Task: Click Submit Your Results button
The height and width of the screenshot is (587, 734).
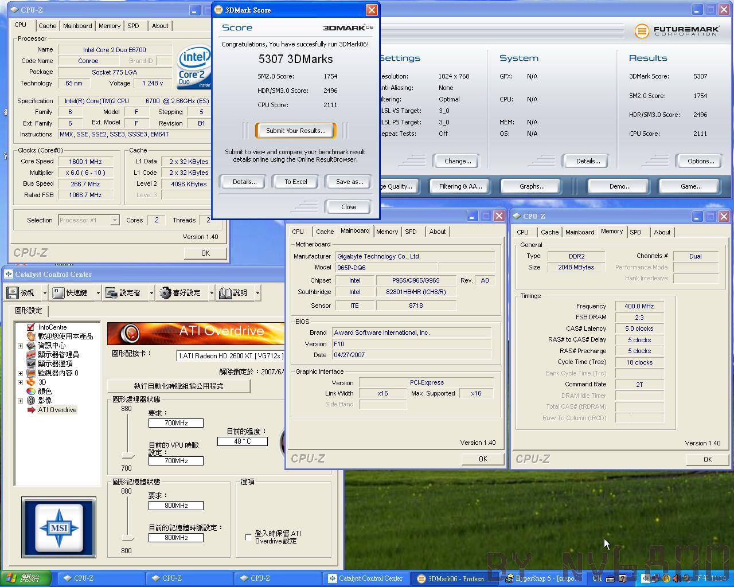Action: [296, 131]
